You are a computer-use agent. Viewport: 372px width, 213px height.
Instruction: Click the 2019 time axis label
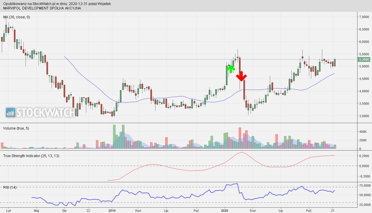point(112,211)
